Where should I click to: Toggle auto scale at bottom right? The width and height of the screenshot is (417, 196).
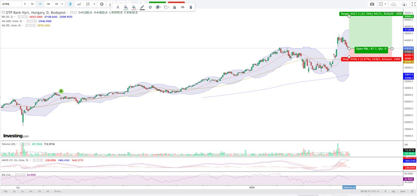pos(403,191)
